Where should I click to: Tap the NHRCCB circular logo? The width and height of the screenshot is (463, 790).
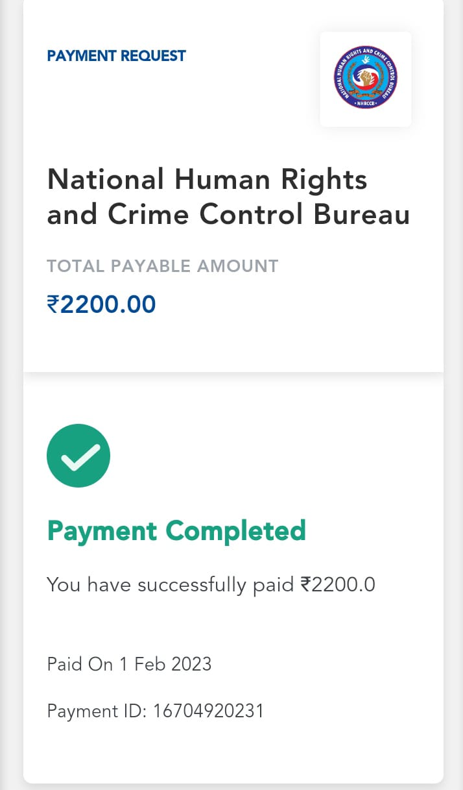pyautogui.click(x=366, y=79)
